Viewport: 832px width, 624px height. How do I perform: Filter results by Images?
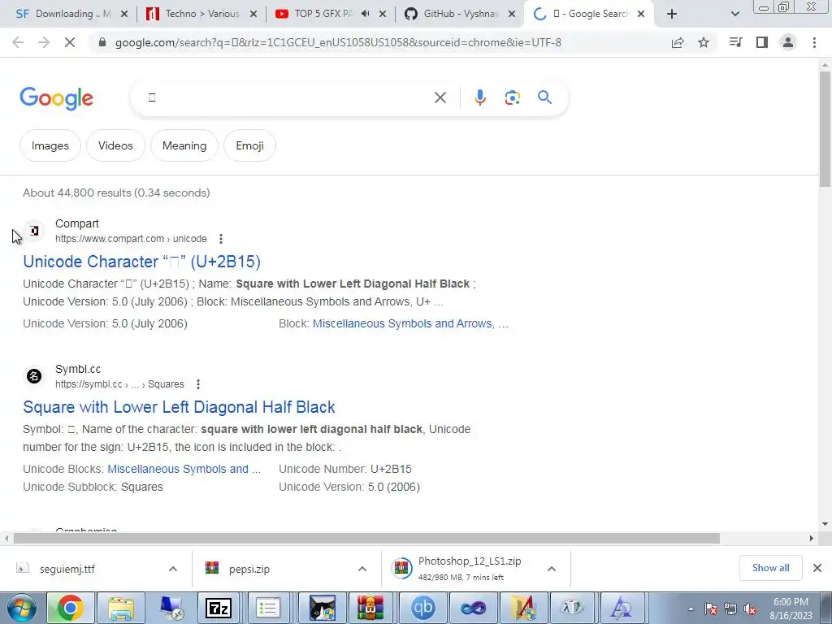[50, 146]
